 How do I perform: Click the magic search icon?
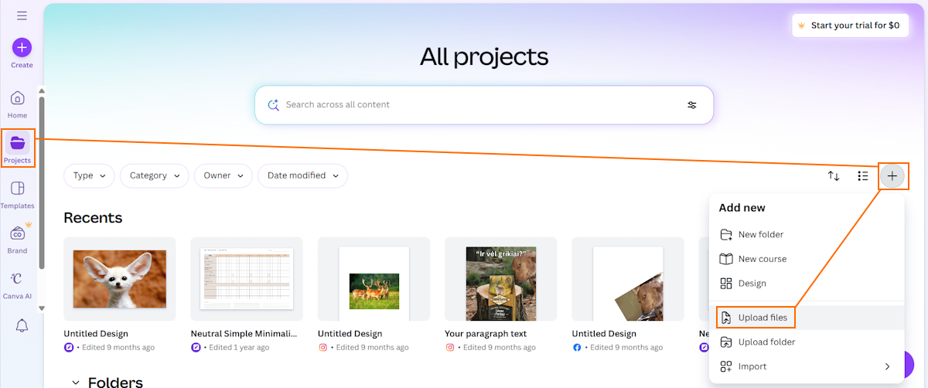click(273, 104)
